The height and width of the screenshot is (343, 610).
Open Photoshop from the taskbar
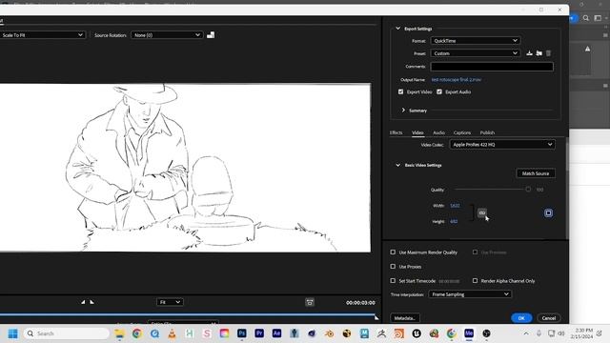(x=241, y=333)
